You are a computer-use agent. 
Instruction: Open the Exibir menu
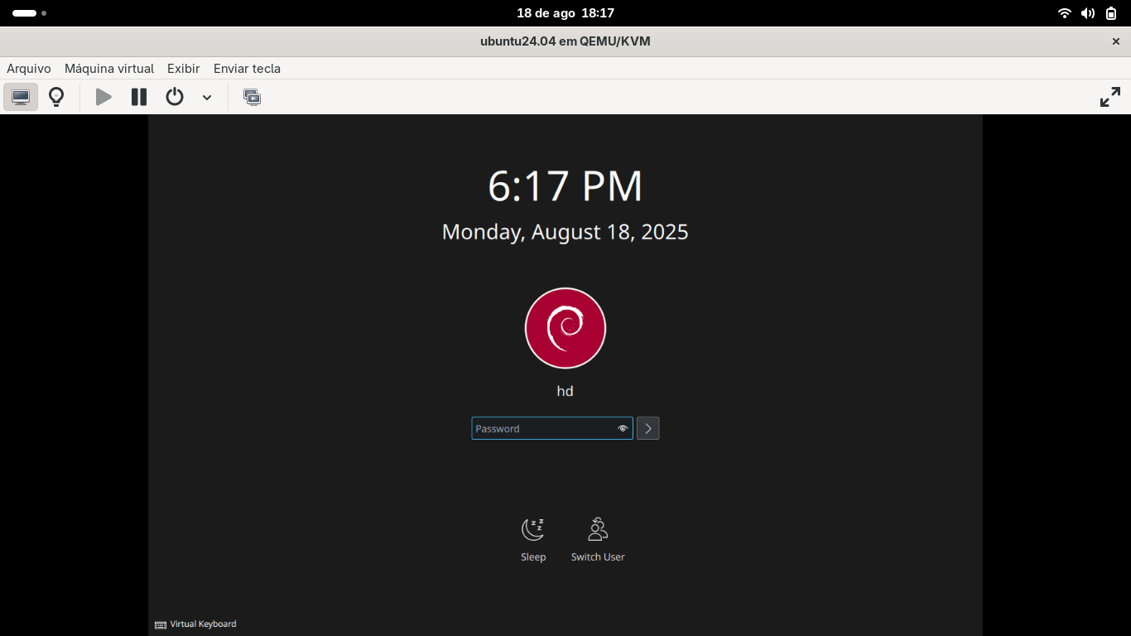tap(183, 69)
